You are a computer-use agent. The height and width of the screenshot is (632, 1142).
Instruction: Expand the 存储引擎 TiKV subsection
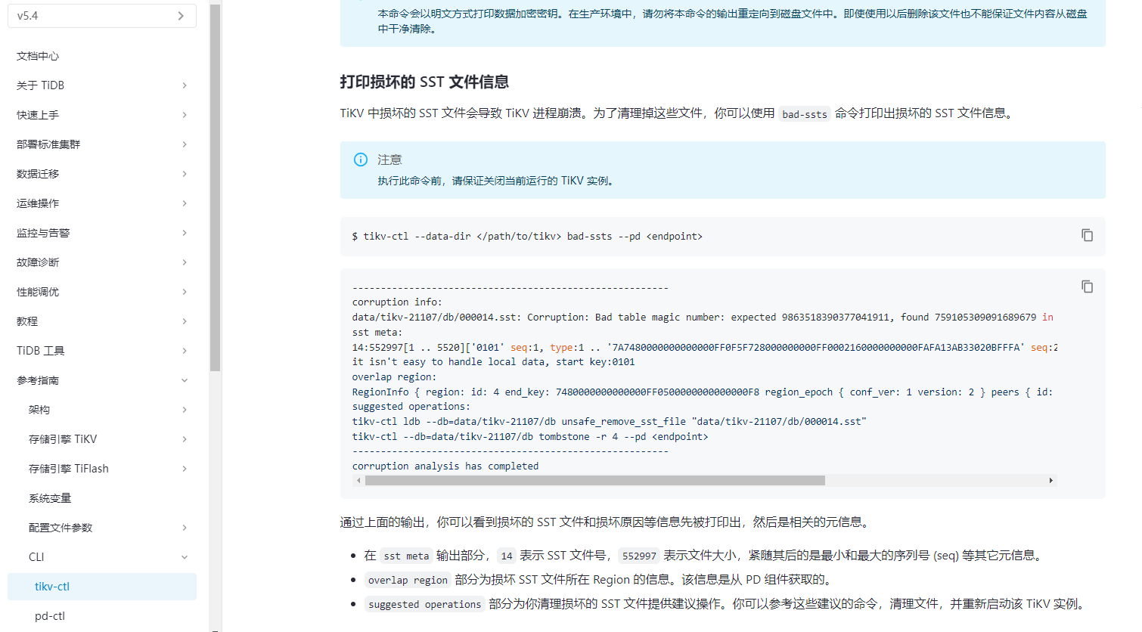click(185, 439)
